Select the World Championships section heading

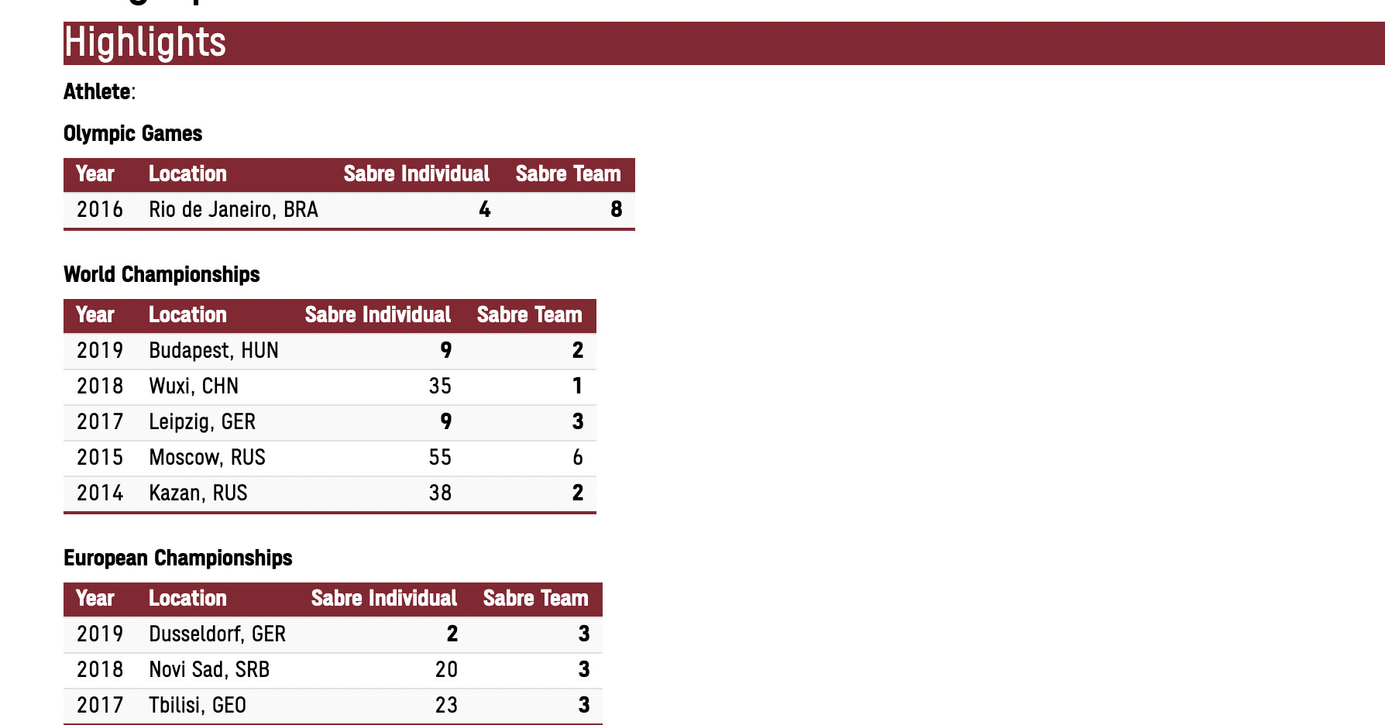(161, 274)
